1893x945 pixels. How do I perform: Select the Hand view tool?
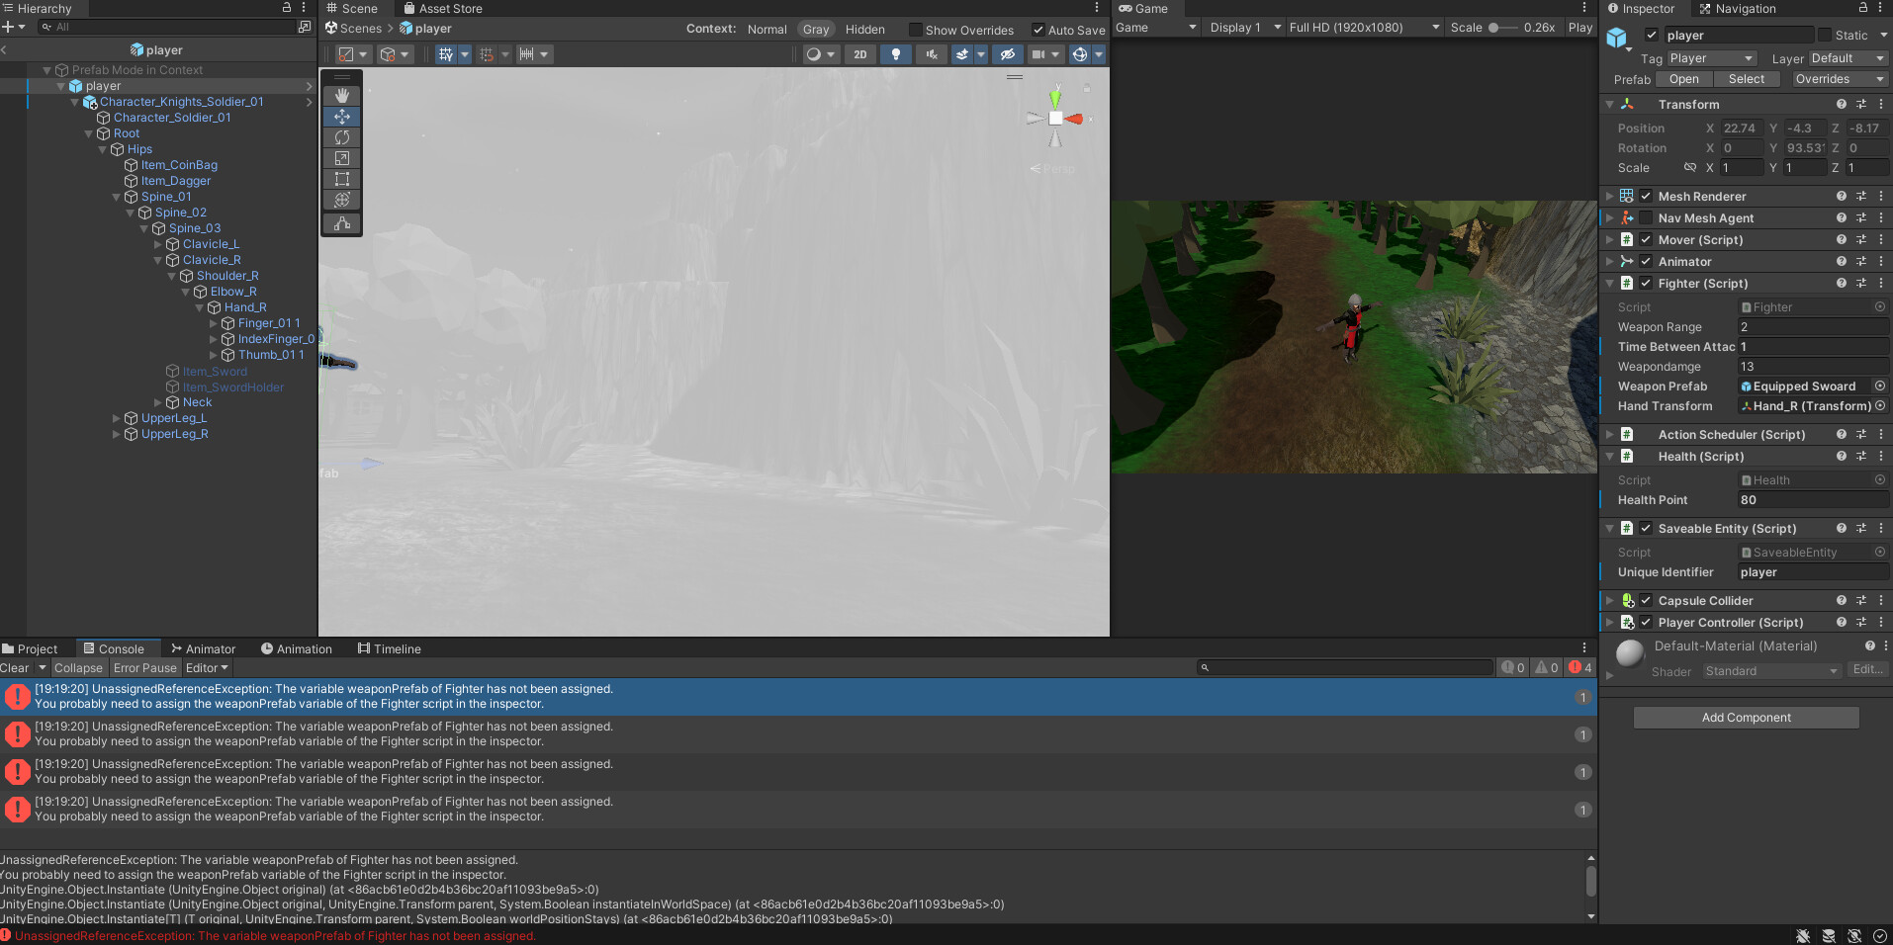[342, 96]
